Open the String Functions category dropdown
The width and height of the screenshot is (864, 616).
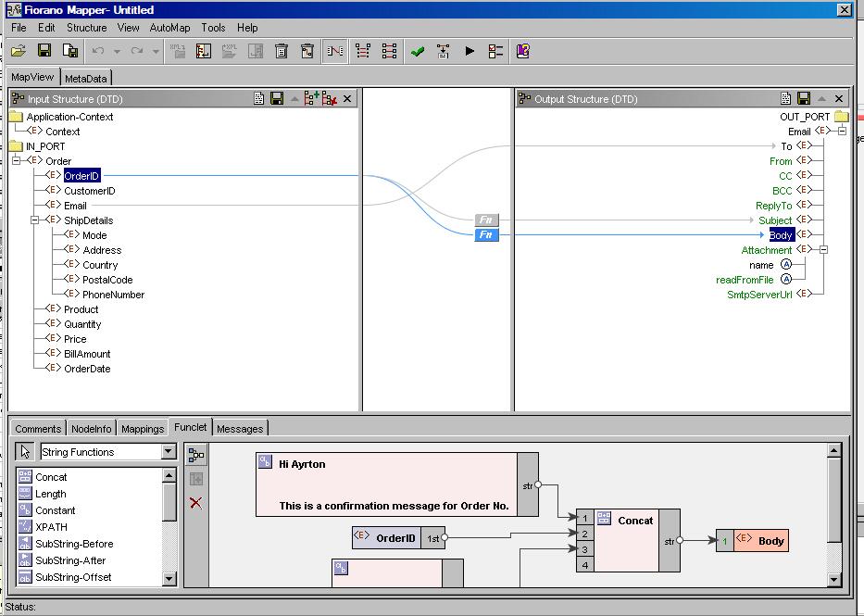[169, 452]
